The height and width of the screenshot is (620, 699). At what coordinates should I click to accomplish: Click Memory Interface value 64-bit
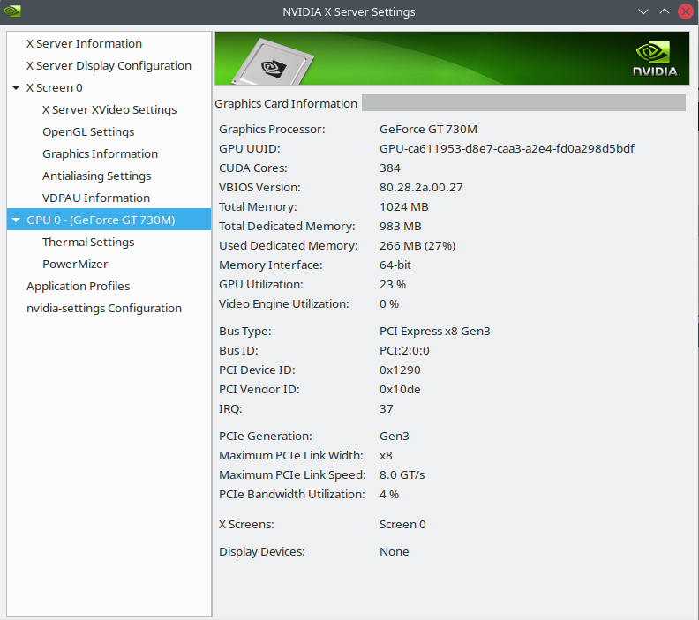tap(395, 265)
